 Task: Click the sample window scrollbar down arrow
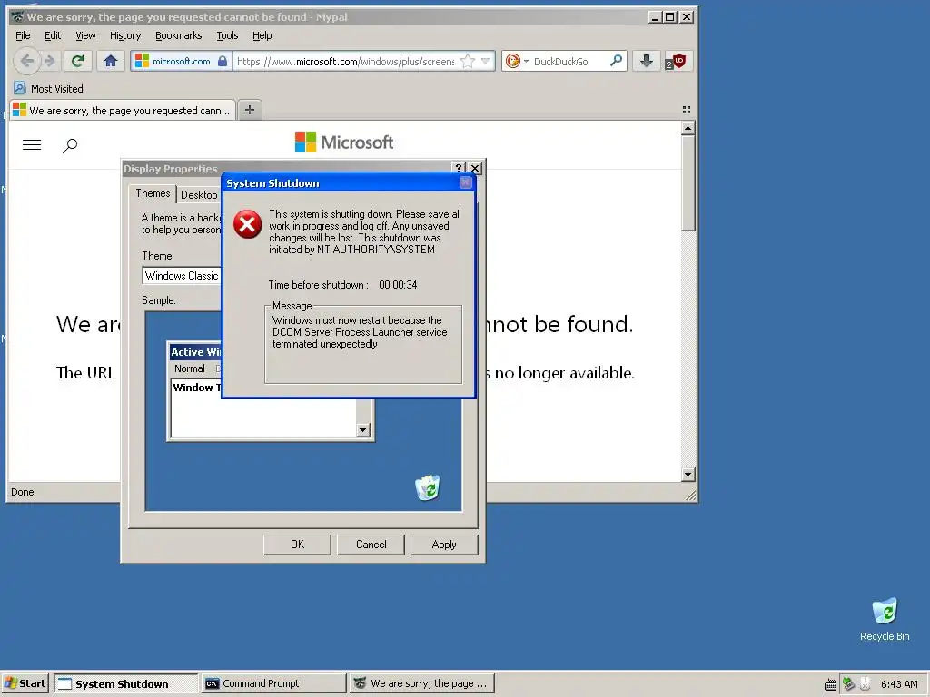pos(363,430)
